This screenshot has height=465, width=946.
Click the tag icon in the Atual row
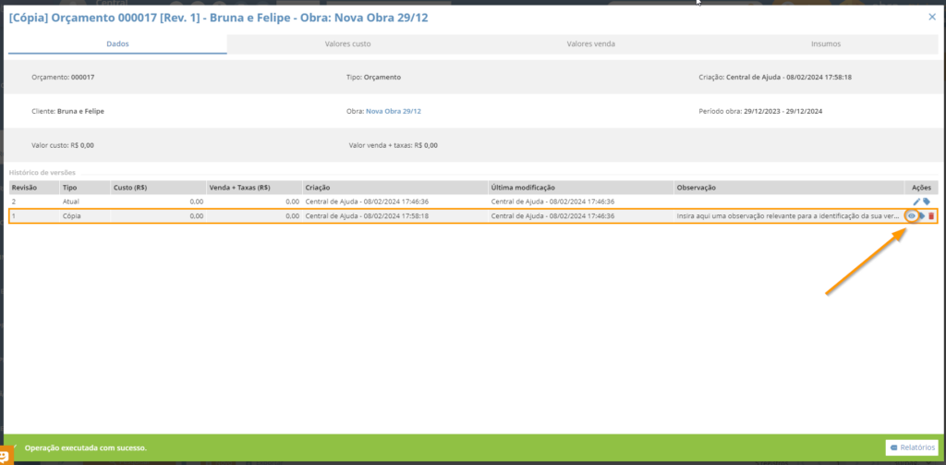point(927,202)
